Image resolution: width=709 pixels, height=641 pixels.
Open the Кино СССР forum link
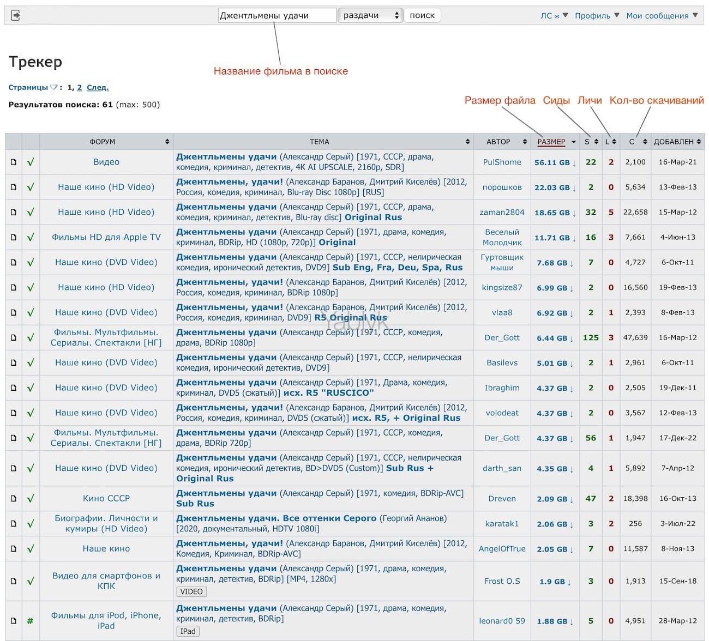click(106, 498)
